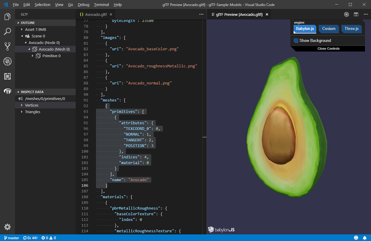The height and width of the screenshot is (241, 371).
Task: Click the debug icon in preview tab toolbar
Action: point(346,14)
